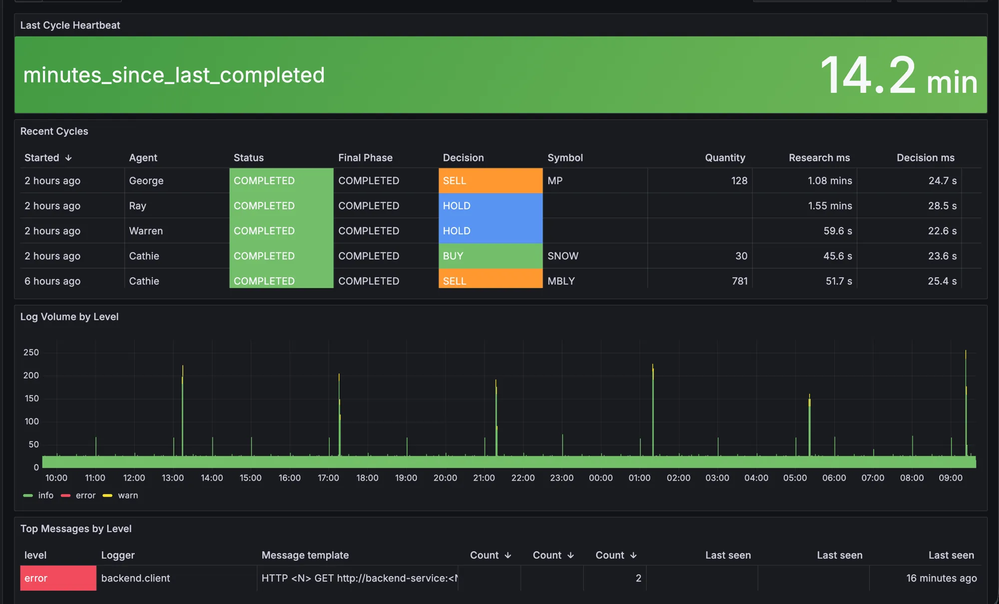Image resolution: width=999 pixels, height=604 pixels.
Task: Sort table by Research ms header
Action: pos(819,158)
